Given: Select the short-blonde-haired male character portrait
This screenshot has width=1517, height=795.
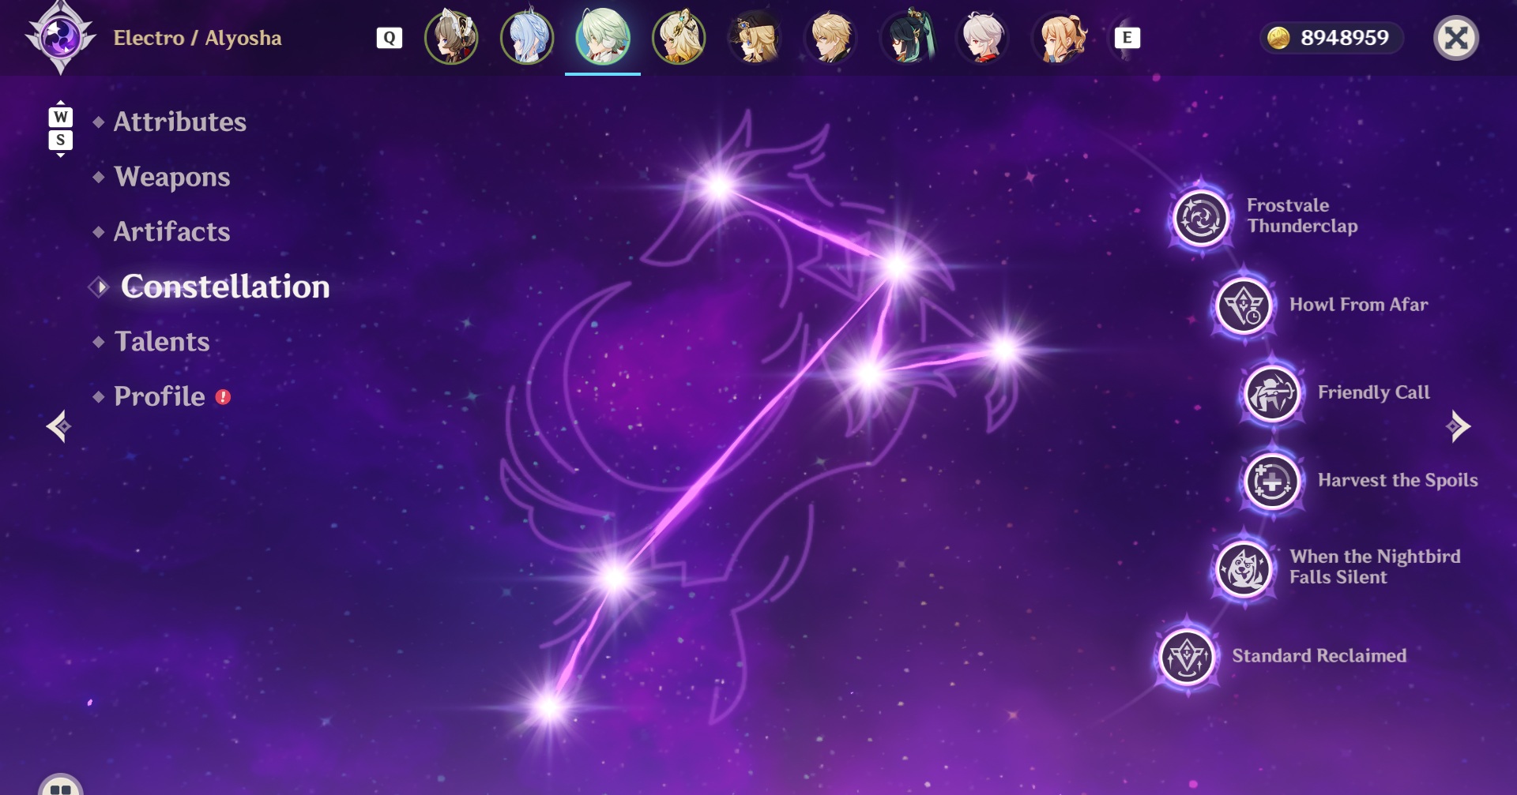Looking at the screenshot, I should 830,37.
